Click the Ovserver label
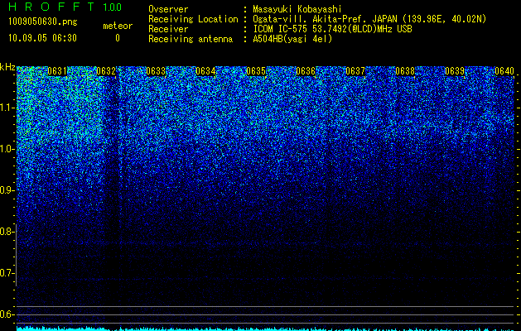Viewport: 521px width, 331px height. tap(168, 9)
